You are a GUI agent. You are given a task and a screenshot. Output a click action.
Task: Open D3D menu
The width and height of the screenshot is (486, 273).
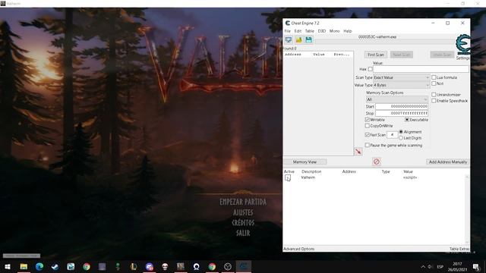[x=322, y=31]
